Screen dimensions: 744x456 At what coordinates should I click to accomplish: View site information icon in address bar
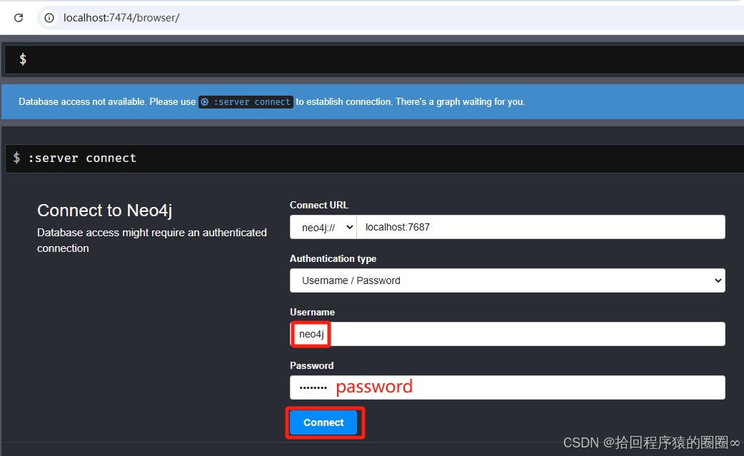pos(49,18)
